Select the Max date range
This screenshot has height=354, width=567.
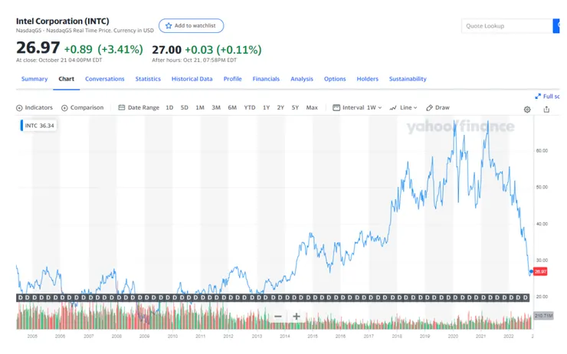click(312, 108)
